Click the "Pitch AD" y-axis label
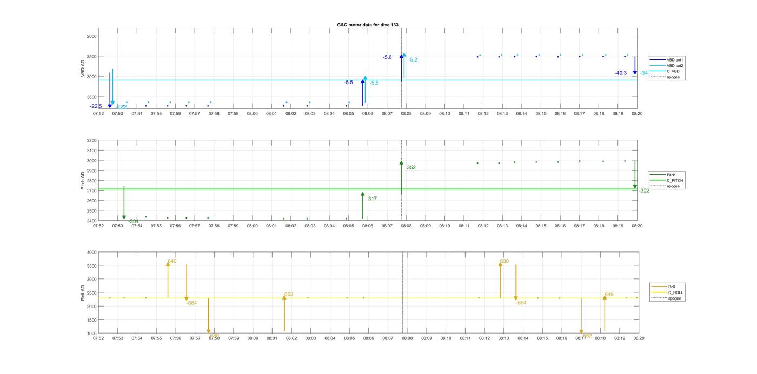The height and width of the screenshot is (374, 757). [x=83, y=181]
